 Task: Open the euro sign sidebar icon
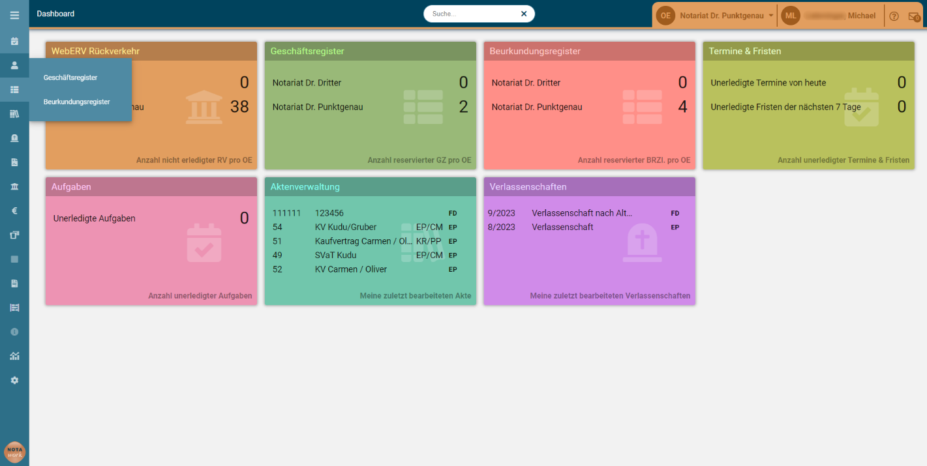point(14,211)
